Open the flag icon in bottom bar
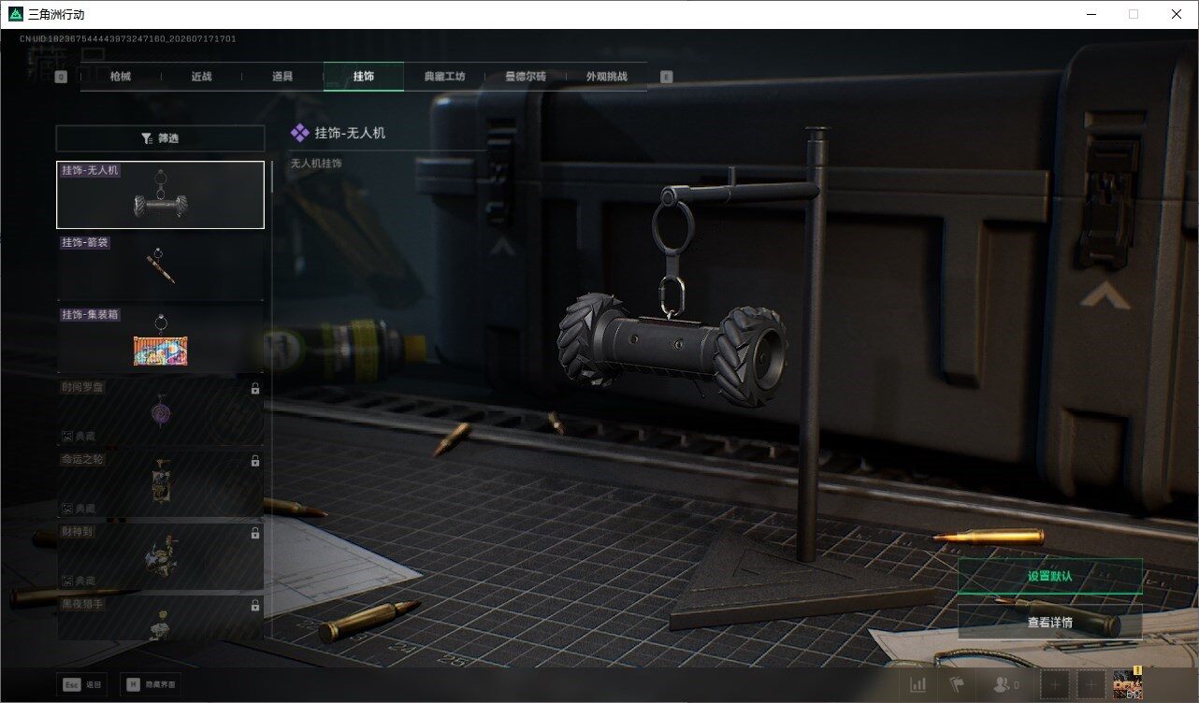1199x703 pixels. pyautogui.click(x=957, y=685)
